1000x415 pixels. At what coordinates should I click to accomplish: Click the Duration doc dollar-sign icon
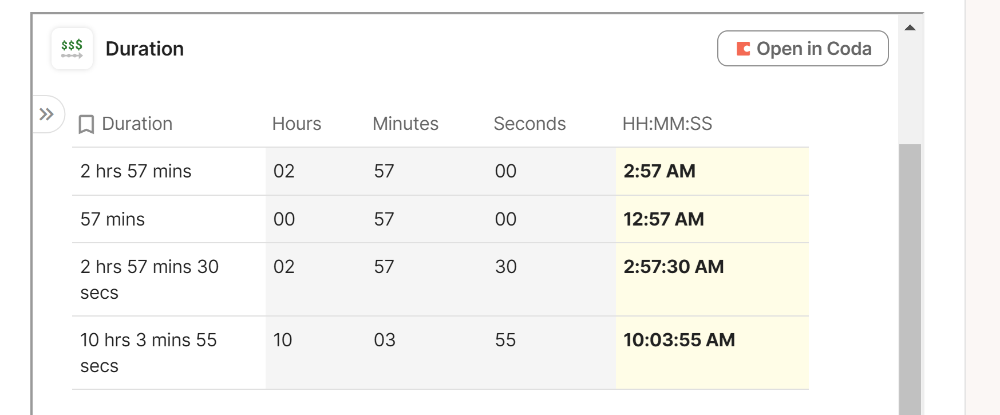(x=72, y=49)
